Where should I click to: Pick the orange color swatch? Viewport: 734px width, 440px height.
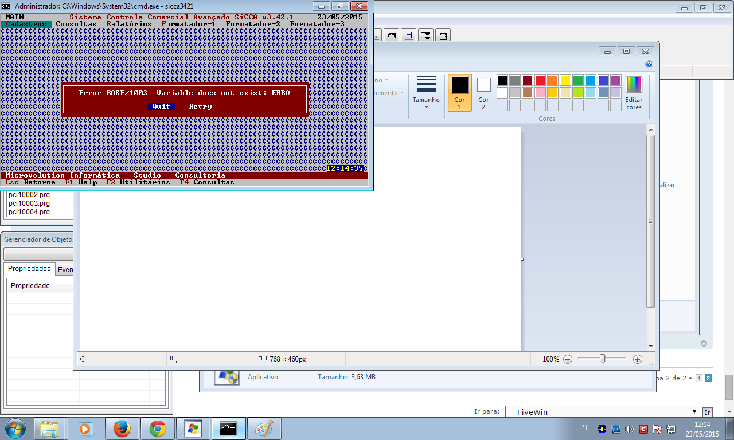pos(553,80)
